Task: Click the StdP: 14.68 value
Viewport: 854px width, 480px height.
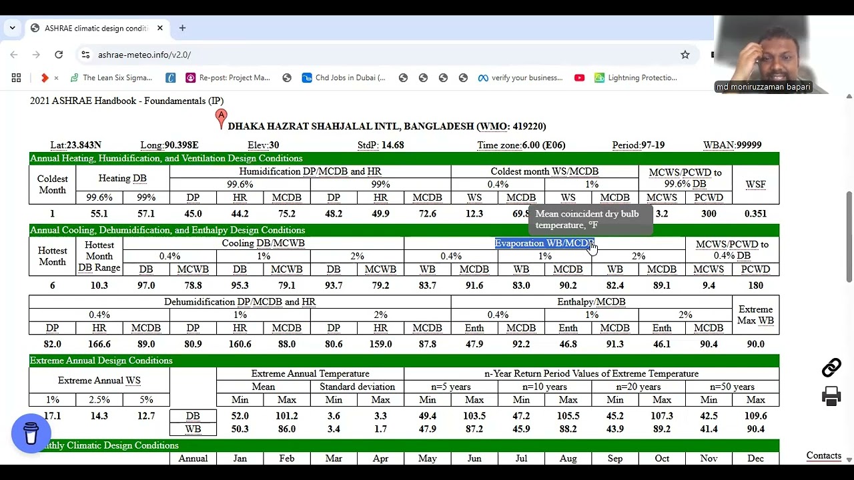Action: click(380, 145)
